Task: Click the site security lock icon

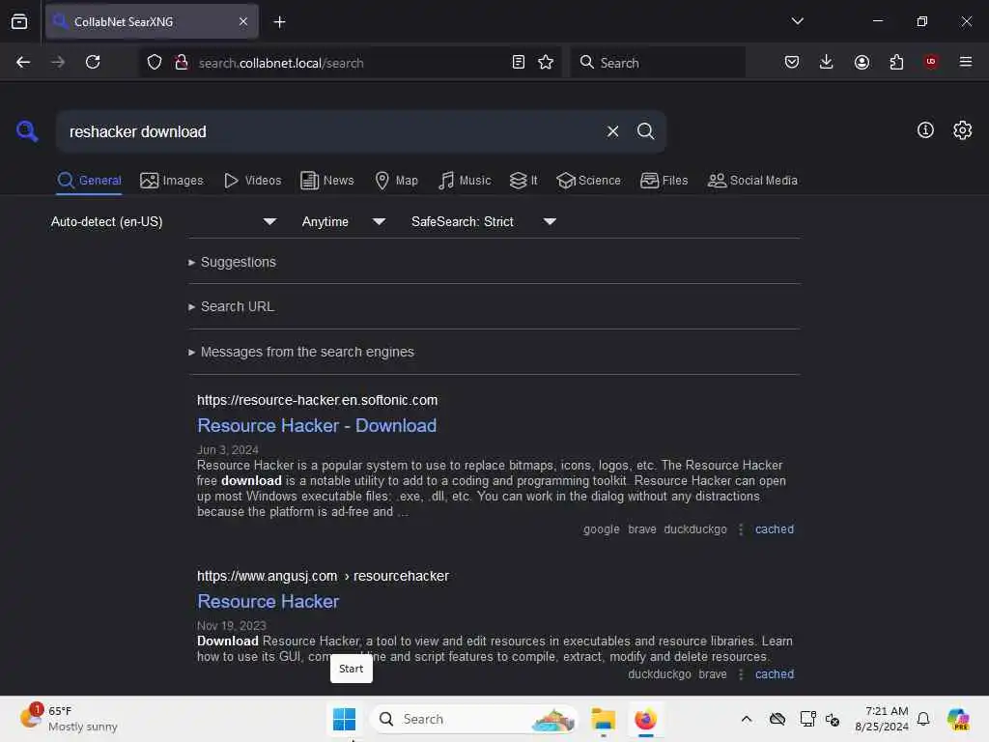Action: (x=181, y=62)
